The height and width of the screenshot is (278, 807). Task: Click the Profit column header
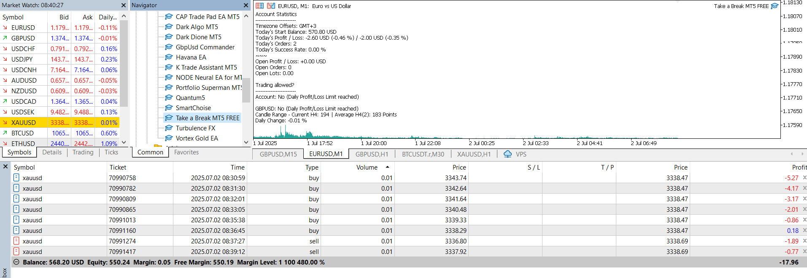[x=799, y=167]
